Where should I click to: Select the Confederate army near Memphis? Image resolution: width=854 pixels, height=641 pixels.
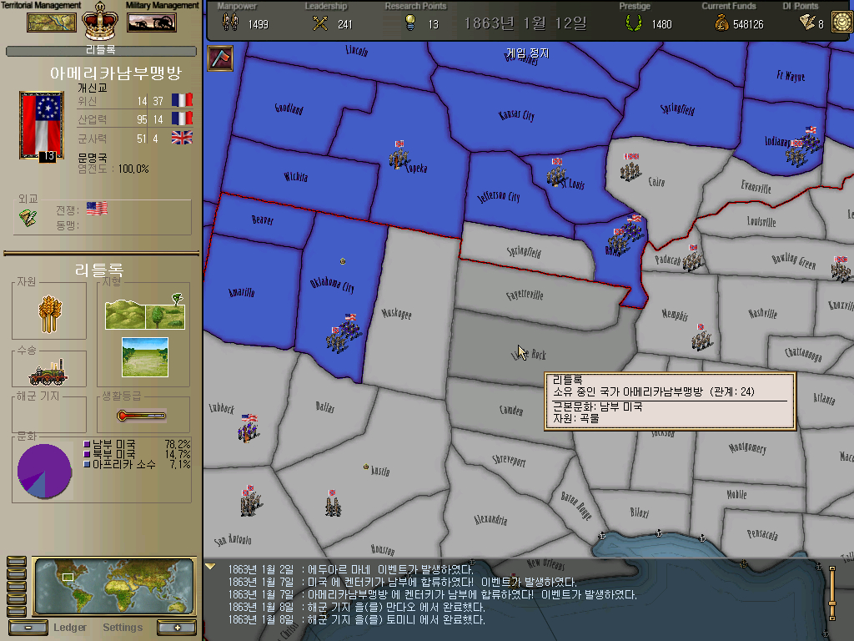click(x=701, y=337)
